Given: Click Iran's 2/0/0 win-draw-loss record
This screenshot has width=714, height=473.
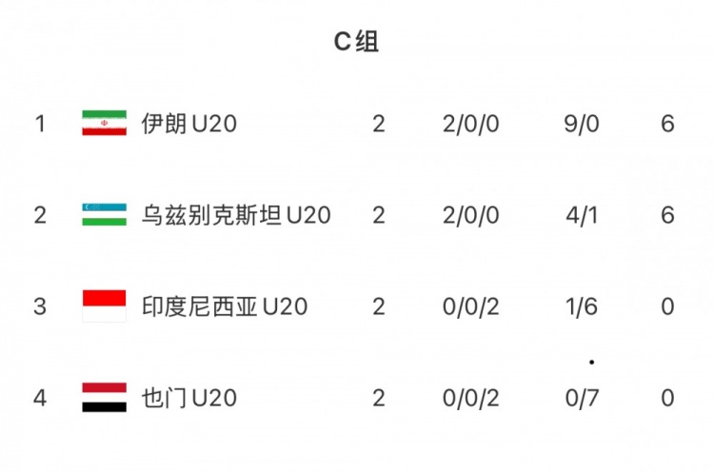Looking at the screenshot, I should (x=471, y=124).
